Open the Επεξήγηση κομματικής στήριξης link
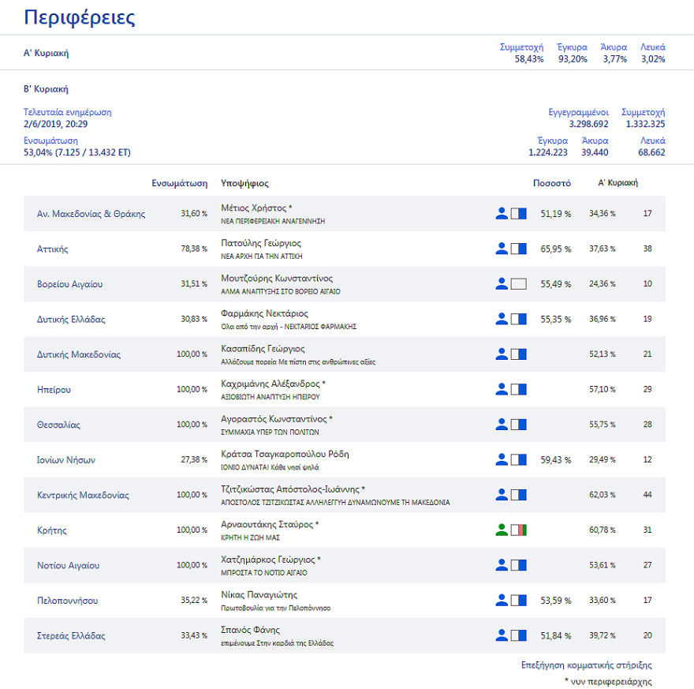The width and height of the screenshot is (694, 689). pyautogui.click(x=587, y=665)
